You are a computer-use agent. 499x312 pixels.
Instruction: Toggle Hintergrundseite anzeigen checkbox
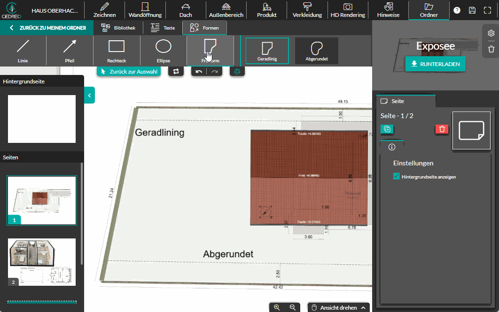397,177
